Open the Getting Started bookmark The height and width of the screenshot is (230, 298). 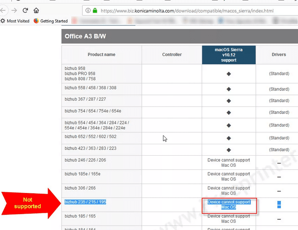tap(51, 21)
